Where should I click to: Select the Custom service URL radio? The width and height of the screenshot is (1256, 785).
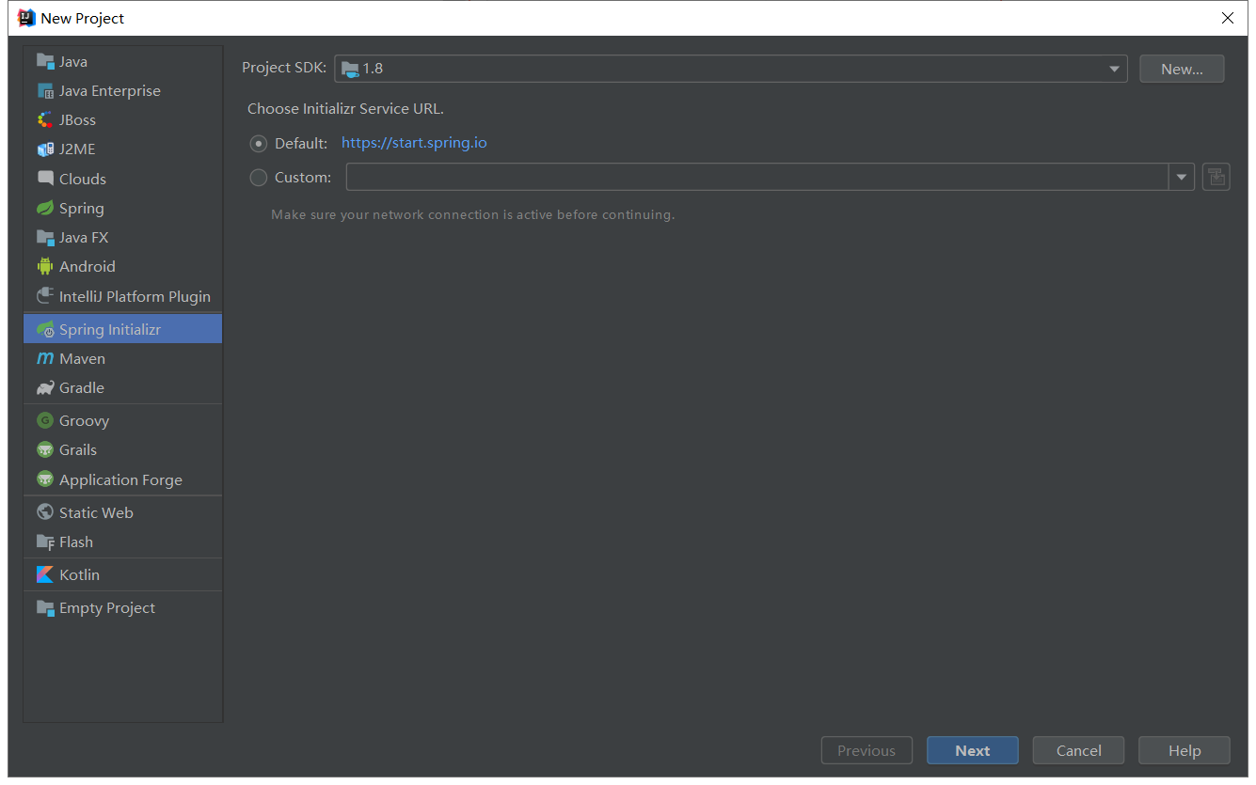259,177
